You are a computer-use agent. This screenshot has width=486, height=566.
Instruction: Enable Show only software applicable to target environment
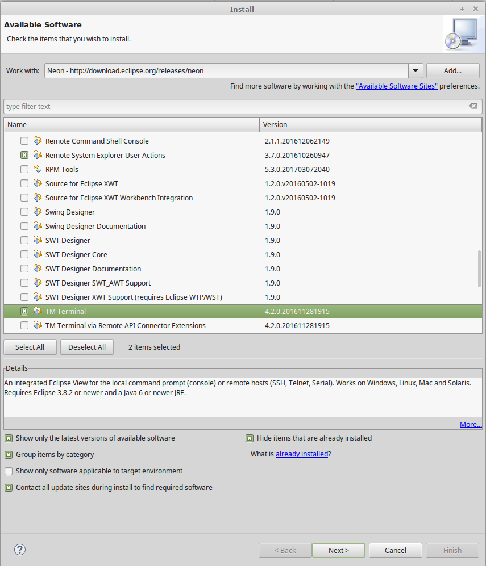pyautogui.click(x=9, y=471)
